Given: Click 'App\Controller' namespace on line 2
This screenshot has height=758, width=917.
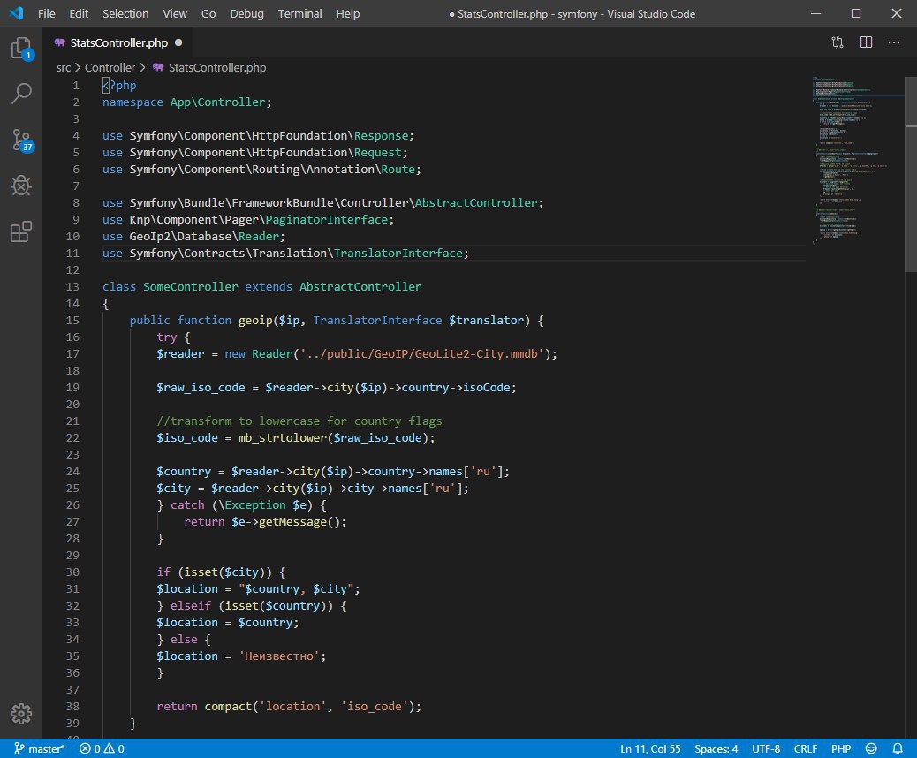Looking at the screenshot, I should (x=217, y=102).
